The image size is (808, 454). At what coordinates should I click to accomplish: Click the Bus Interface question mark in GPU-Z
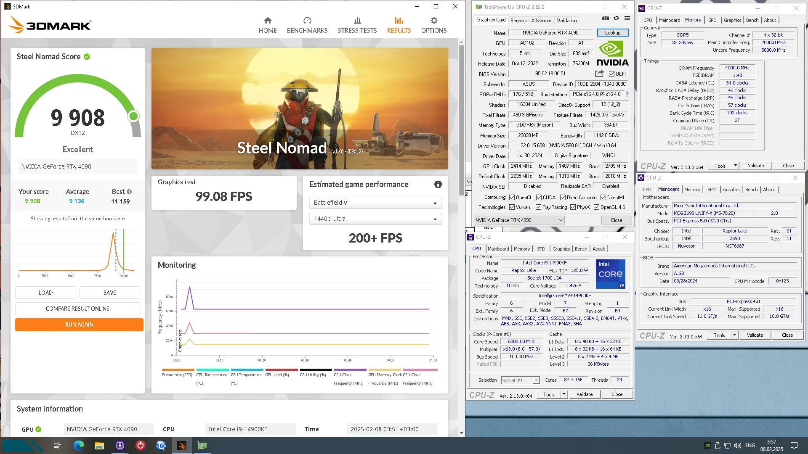coord(627,94)
